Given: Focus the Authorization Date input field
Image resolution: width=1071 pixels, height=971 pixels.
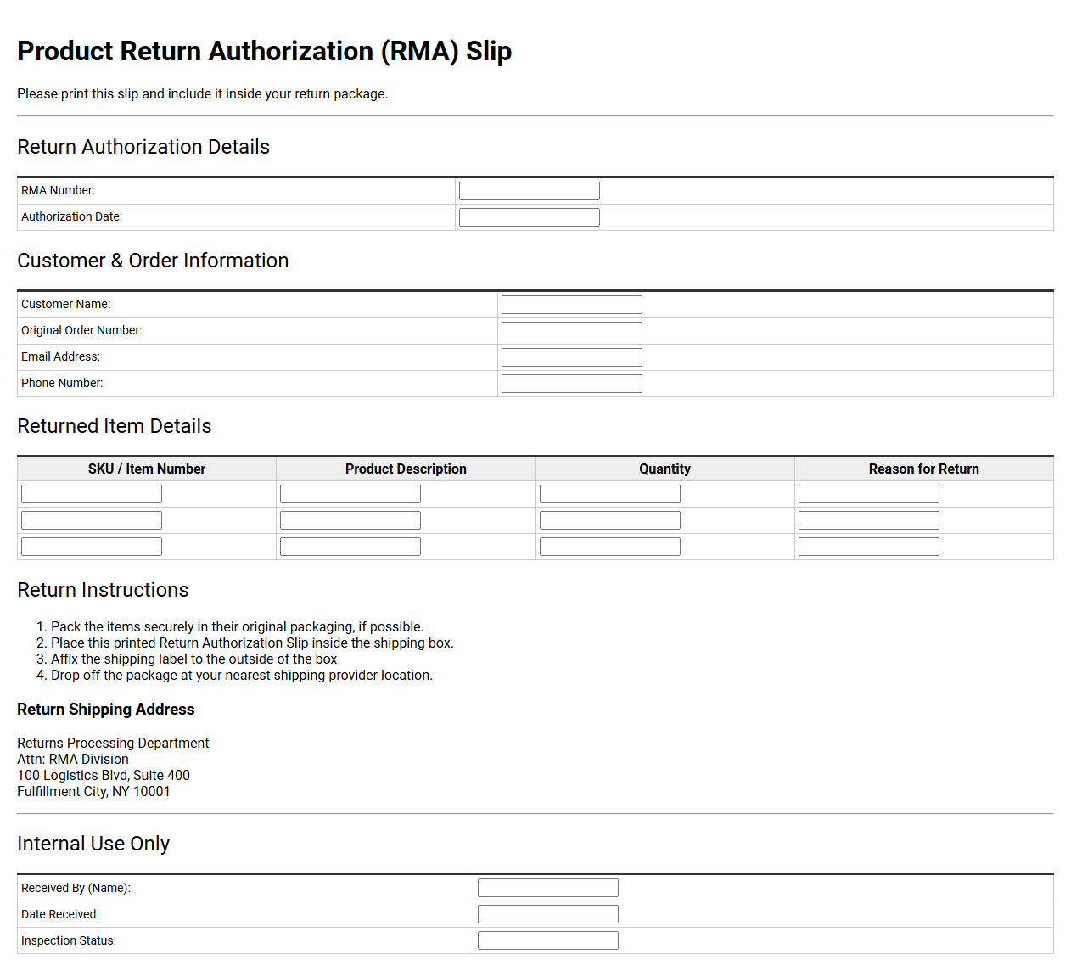Looking at the screenshot, I should pos(530,217).
